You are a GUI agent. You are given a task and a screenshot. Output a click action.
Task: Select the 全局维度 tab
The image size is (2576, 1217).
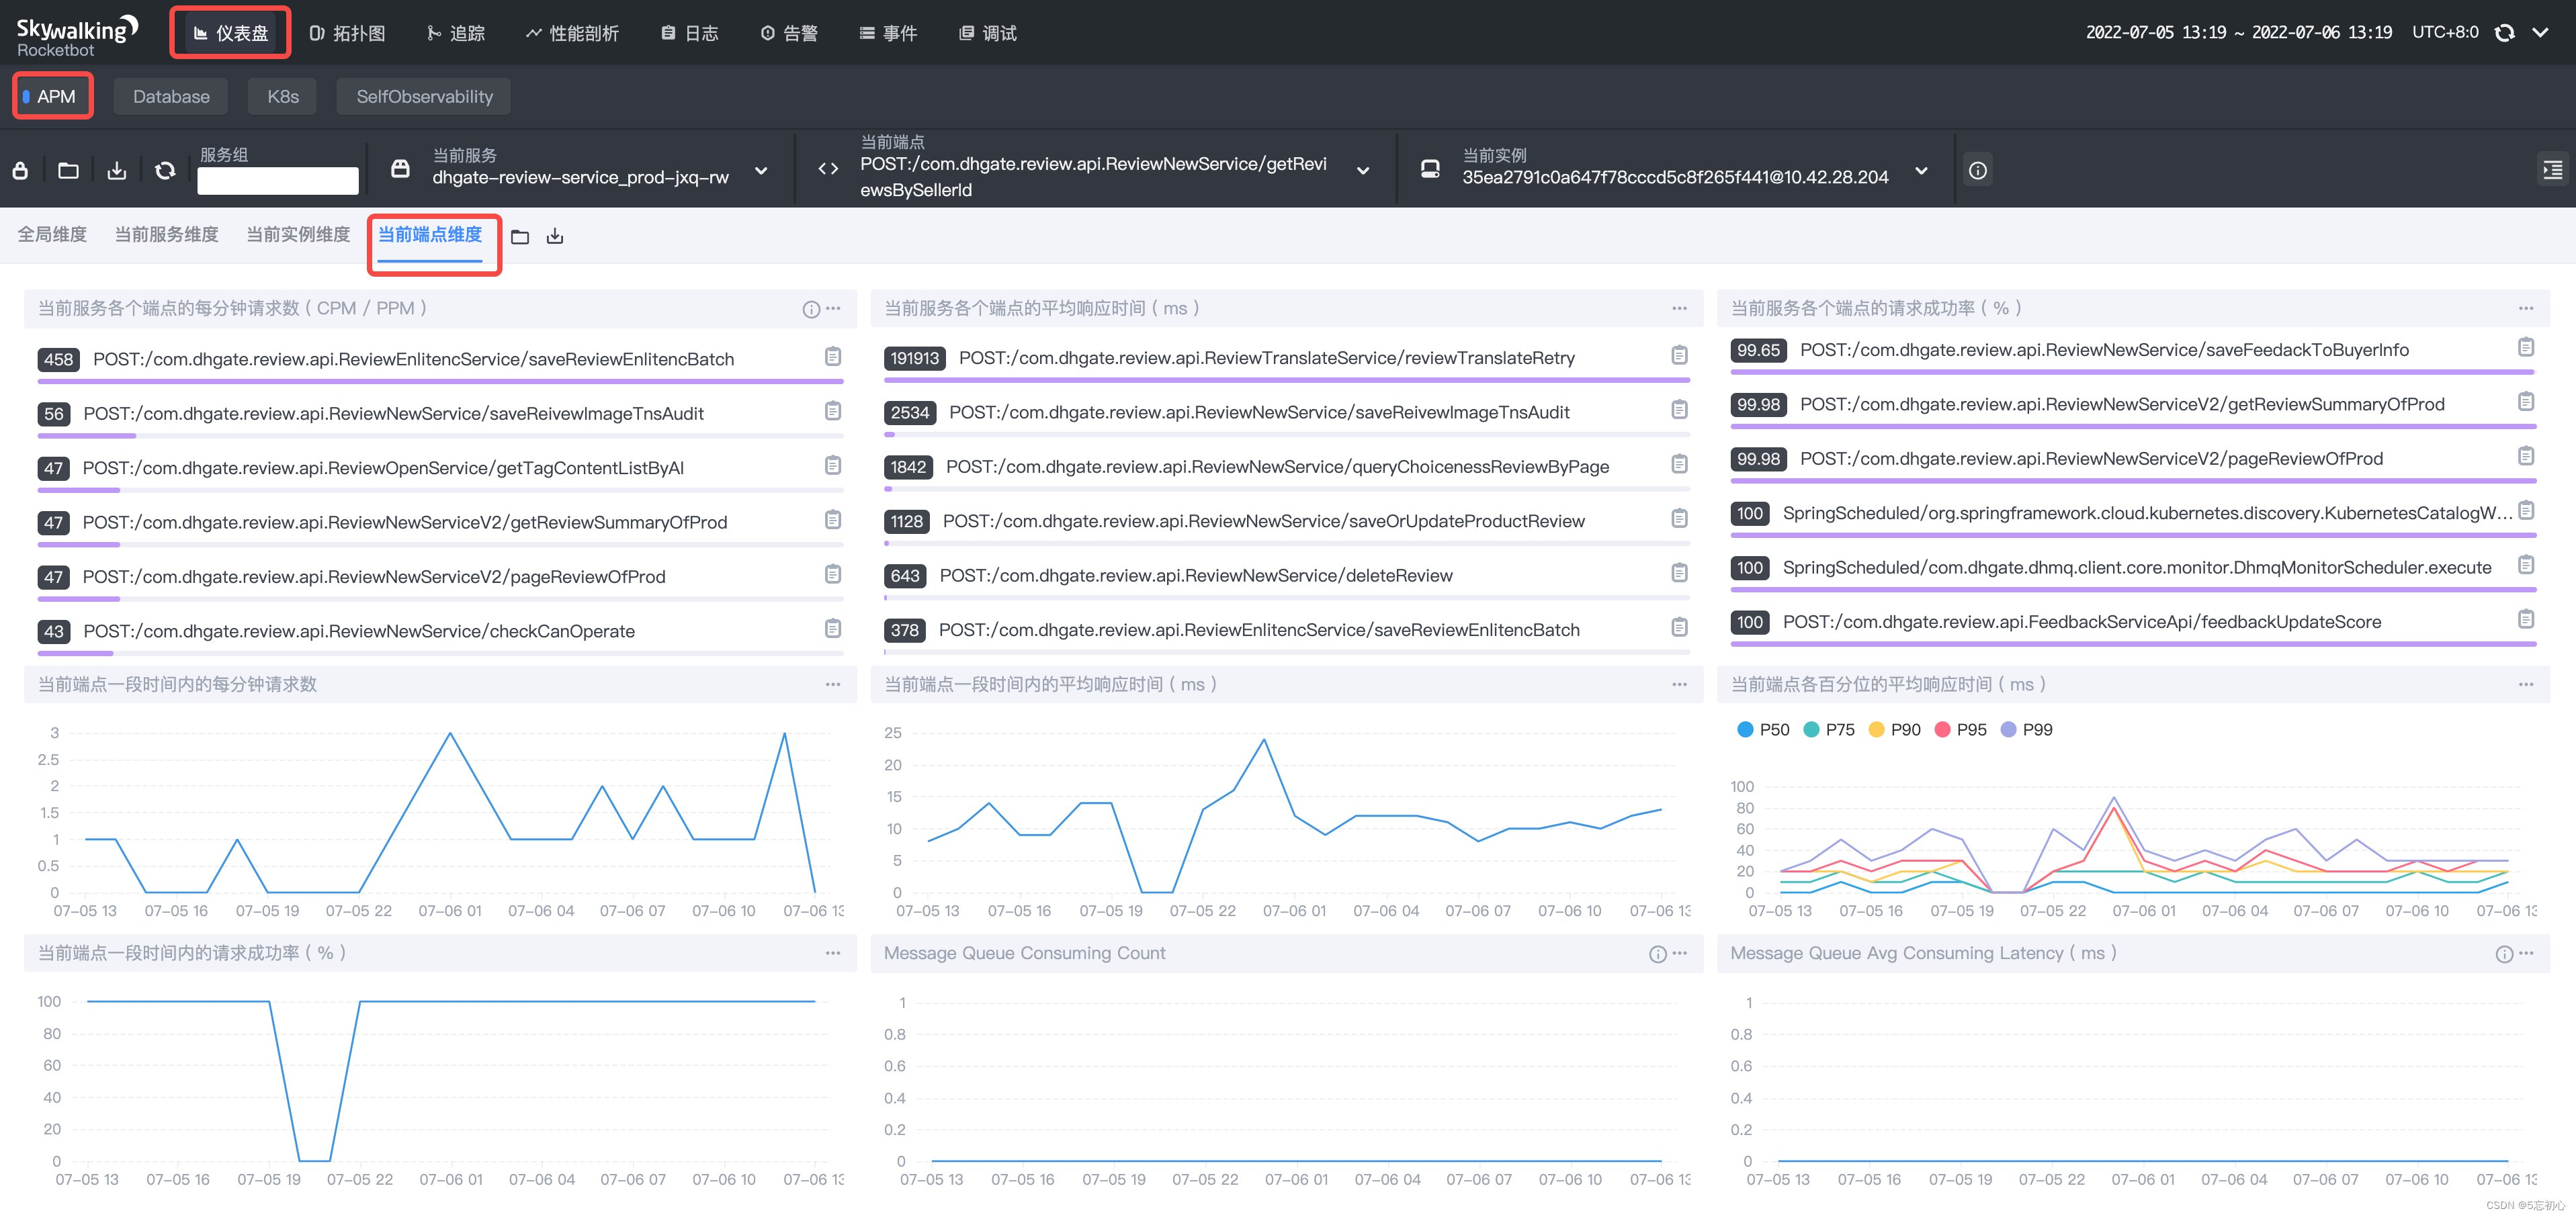click(x=52, y=235)
